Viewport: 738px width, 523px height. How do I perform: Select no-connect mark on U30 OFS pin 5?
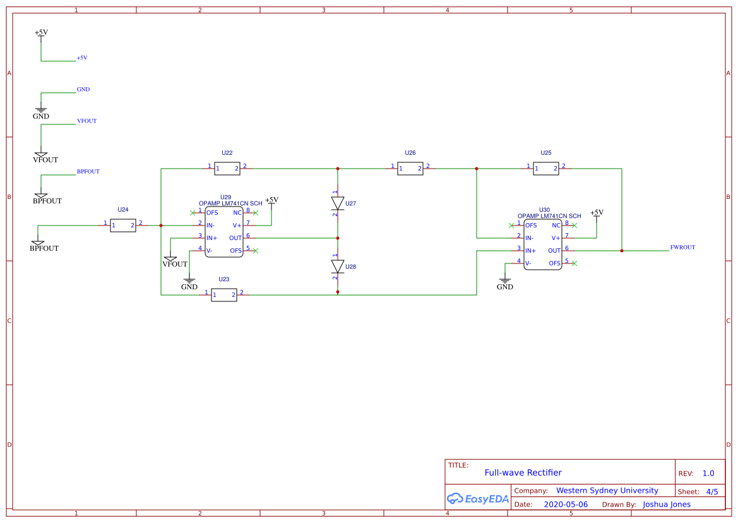574,263
